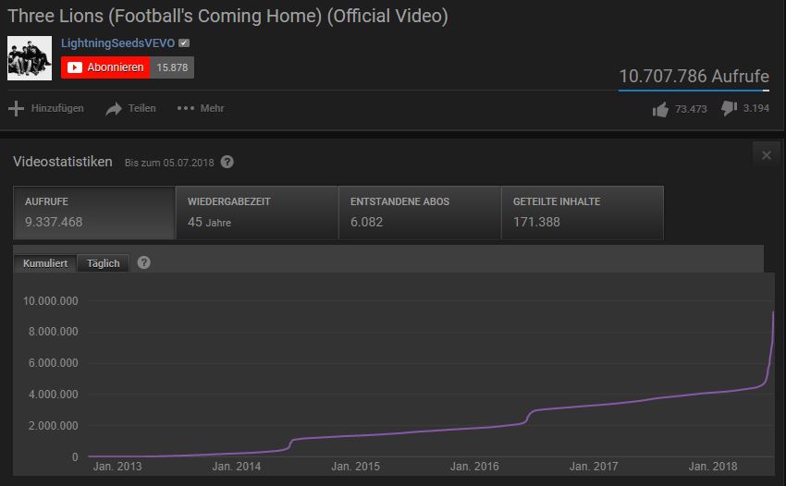Click the Teilen share arrow icon
The image size is (786, 486).
click(x=114, y=109)
